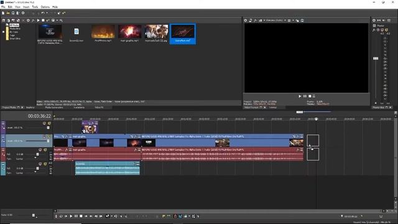Play video in the preview window
Screen dimensions: 398x224
click(x=300, y=96)
